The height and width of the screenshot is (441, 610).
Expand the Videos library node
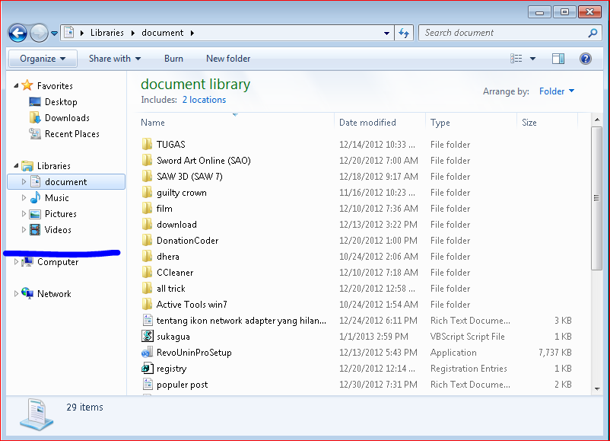click(x=24, y=229)
